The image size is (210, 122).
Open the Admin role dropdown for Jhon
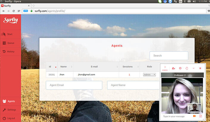tap(149, 75)
